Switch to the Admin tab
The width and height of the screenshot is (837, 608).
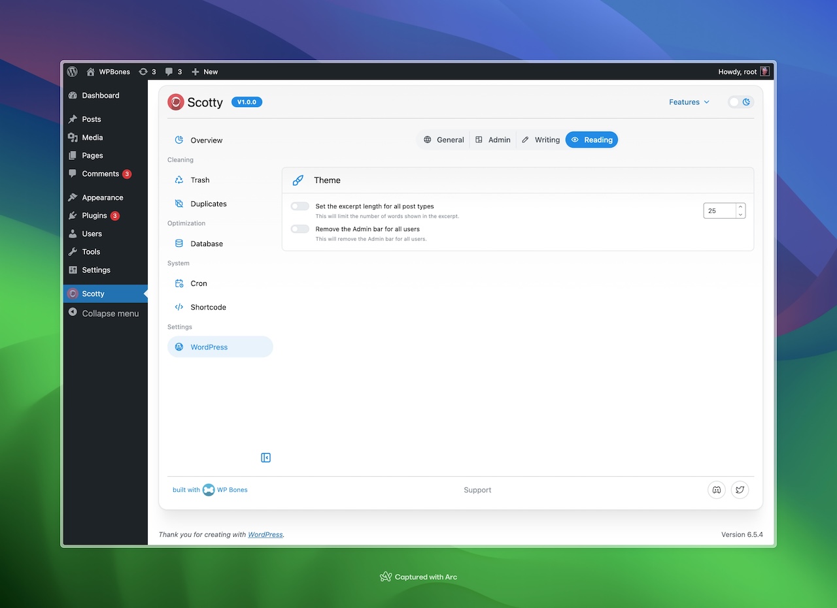[493, 140]
